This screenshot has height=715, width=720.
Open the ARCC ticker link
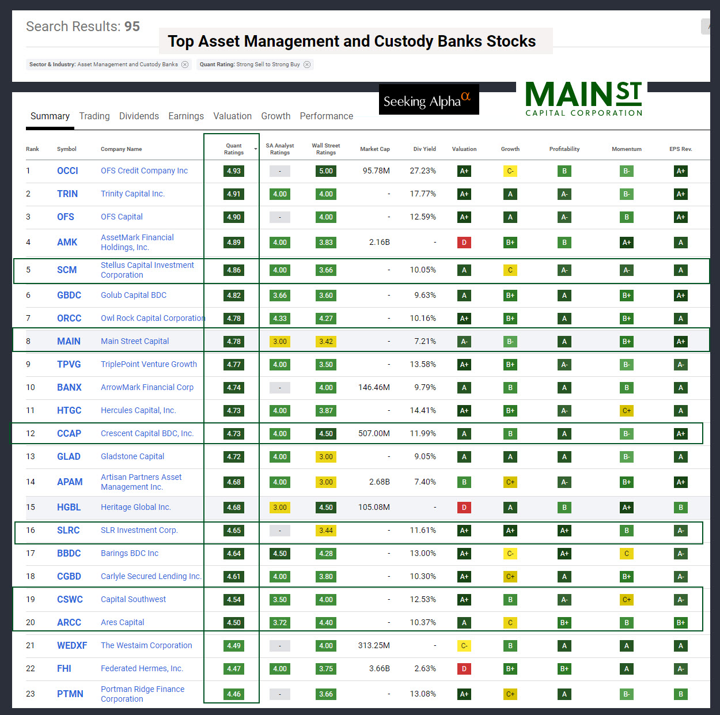pos(69,622)
